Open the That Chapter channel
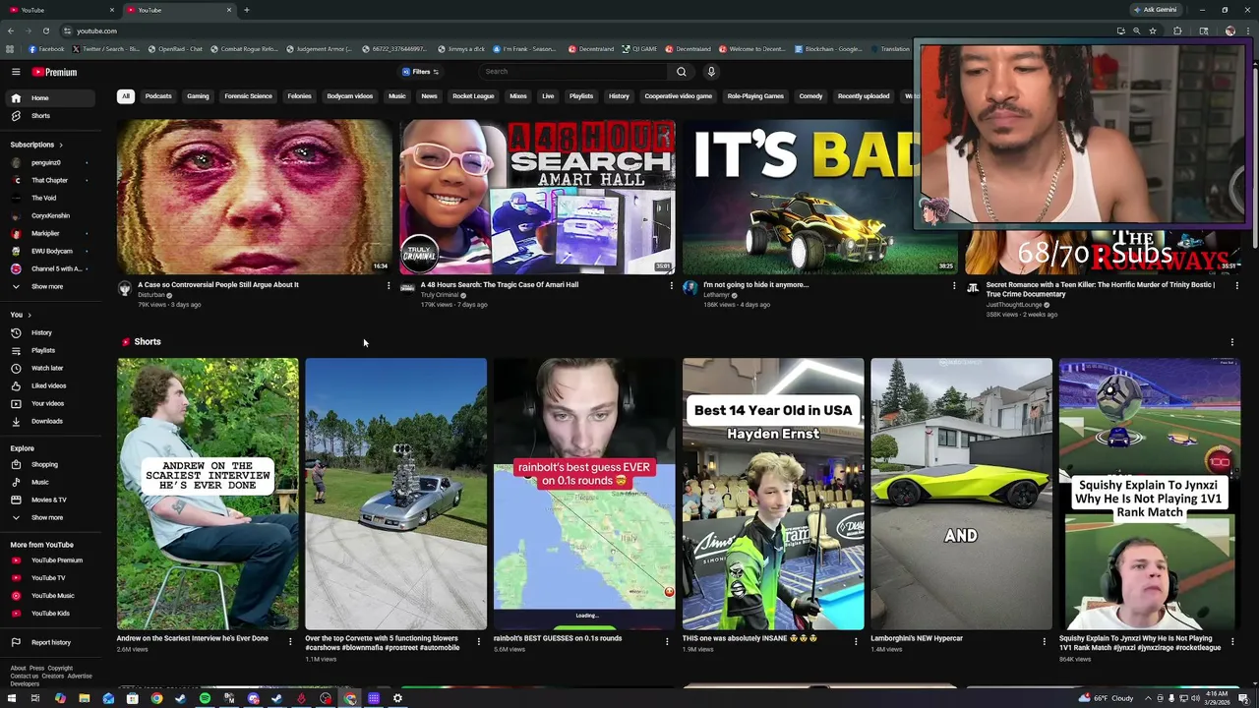Viewport: 1259px width, 708px height. (49, 180)
